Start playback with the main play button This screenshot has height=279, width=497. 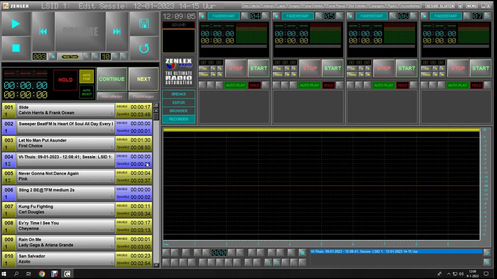click(x=16, y=24)
